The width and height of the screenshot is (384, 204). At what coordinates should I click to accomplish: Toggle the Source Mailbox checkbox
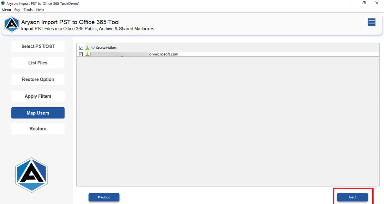pyautogui.click(x=81, y=48)
